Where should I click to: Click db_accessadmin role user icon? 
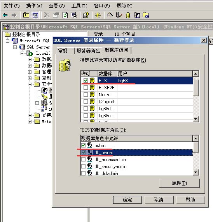(x=90, y=160)
